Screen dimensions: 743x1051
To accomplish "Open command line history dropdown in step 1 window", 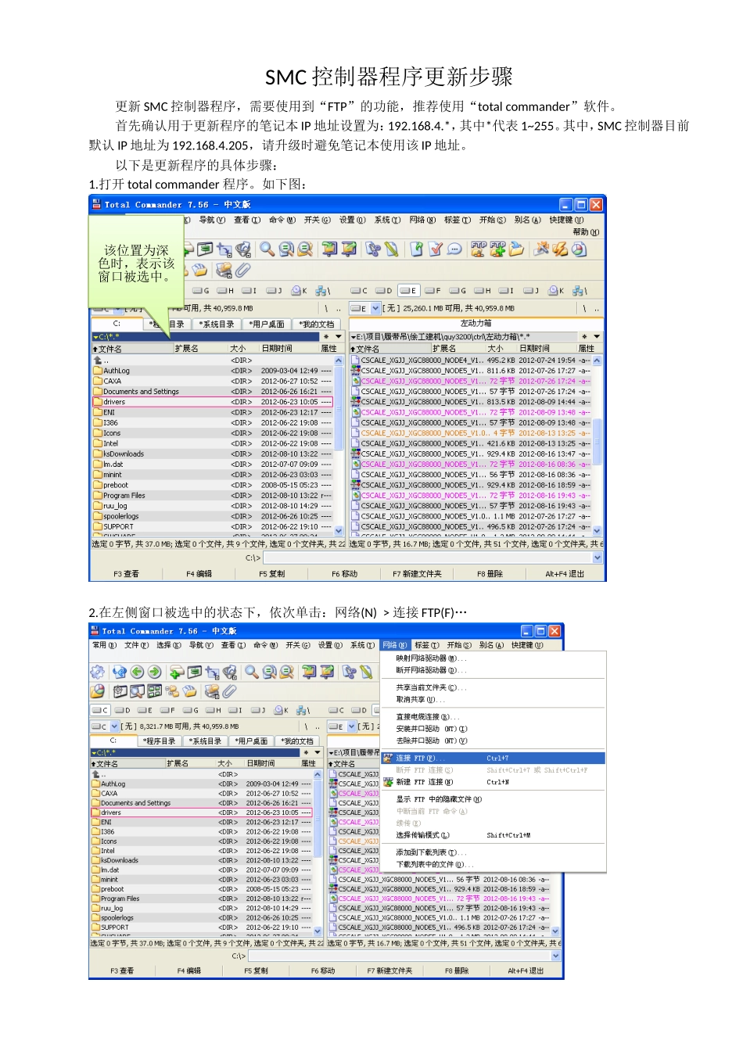I will point(598,558).
